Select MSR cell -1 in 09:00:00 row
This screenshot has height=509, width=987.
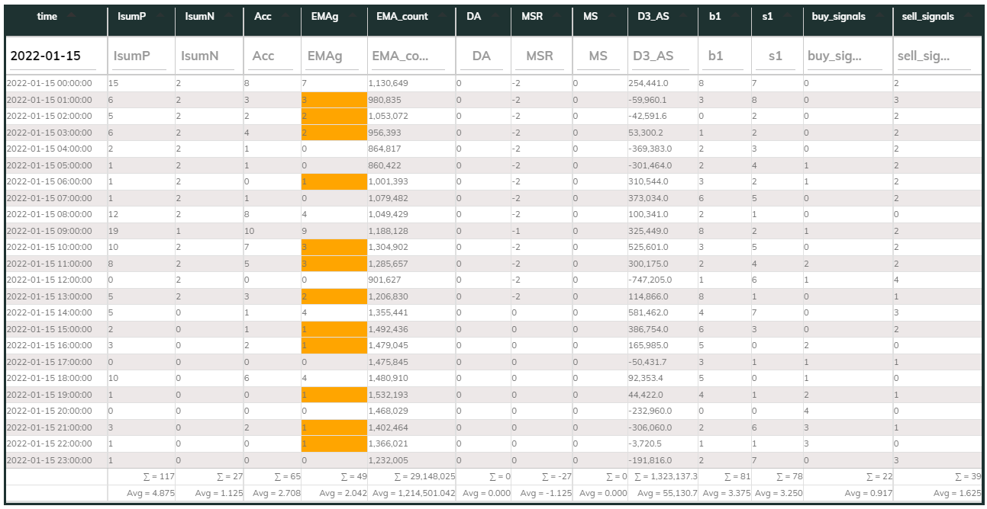click(x=541, y=231)
